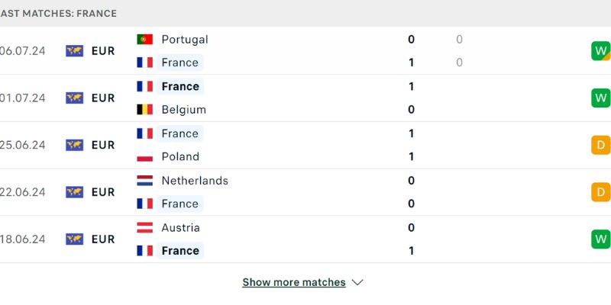
Task: Click win badge for Austria match
Action: 600,239
